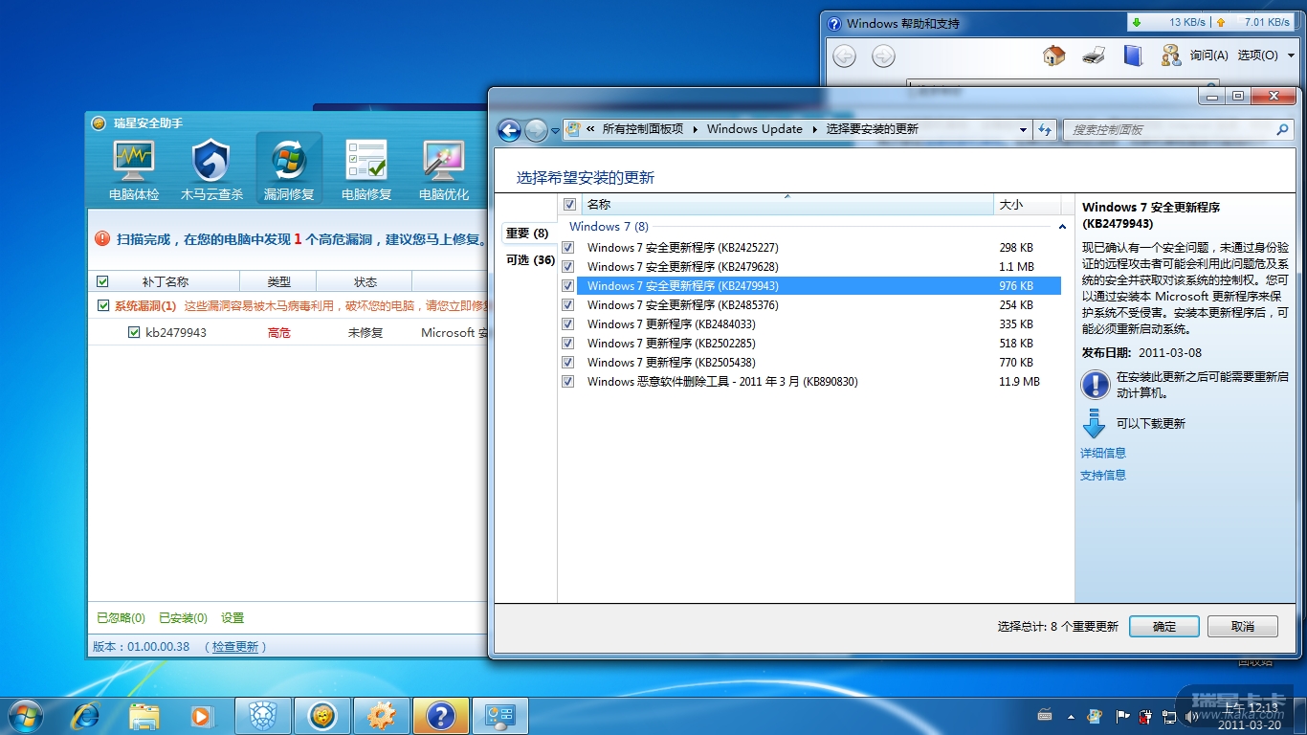1307x735 pixels.
Task: Open Windows Explorer from taskbar
Action: [144, 715]
